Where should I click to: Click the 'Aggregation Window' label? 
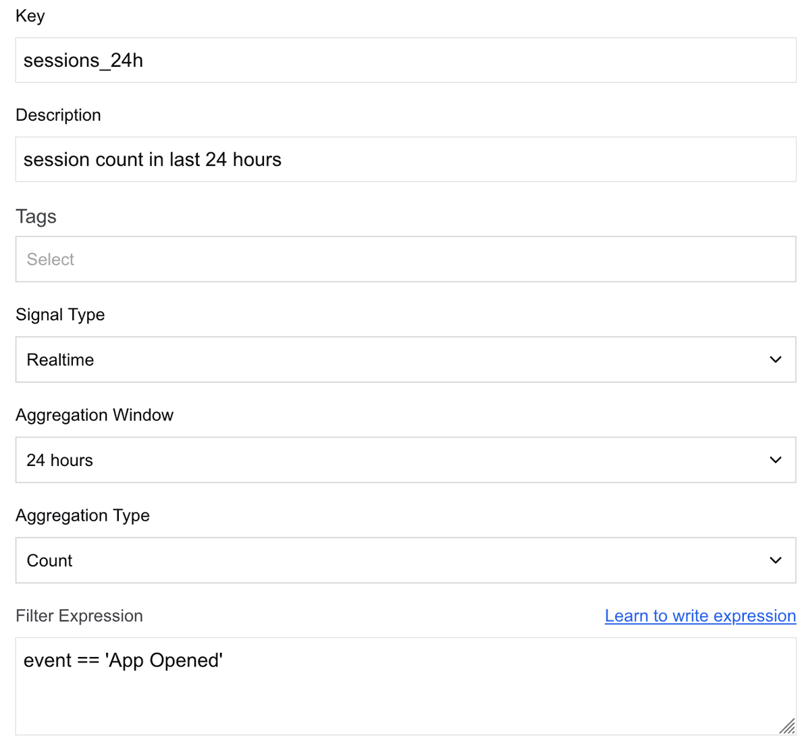(x=94, y=415)
